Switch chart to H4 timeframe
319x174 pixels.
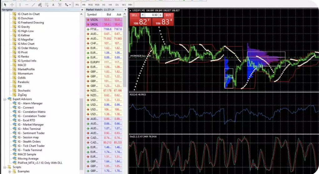[111, 5]
